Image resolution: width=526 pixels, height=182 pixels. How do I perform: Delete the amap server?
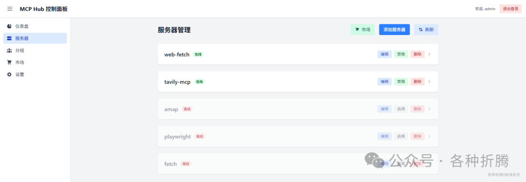point(417,109)
